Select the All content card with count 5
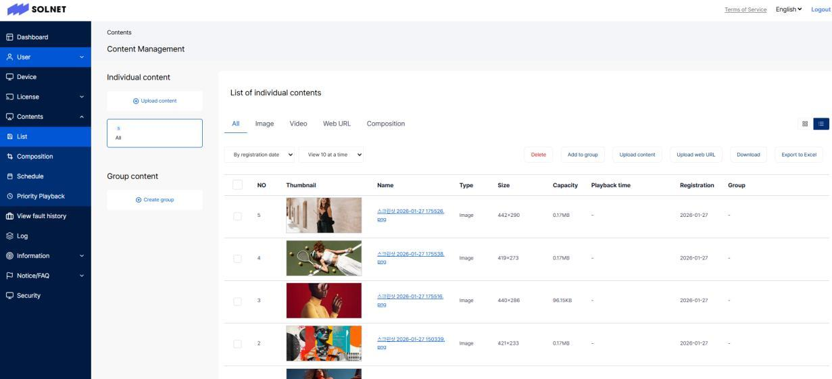This screenshot has width=832, height=379. (155, 132)
